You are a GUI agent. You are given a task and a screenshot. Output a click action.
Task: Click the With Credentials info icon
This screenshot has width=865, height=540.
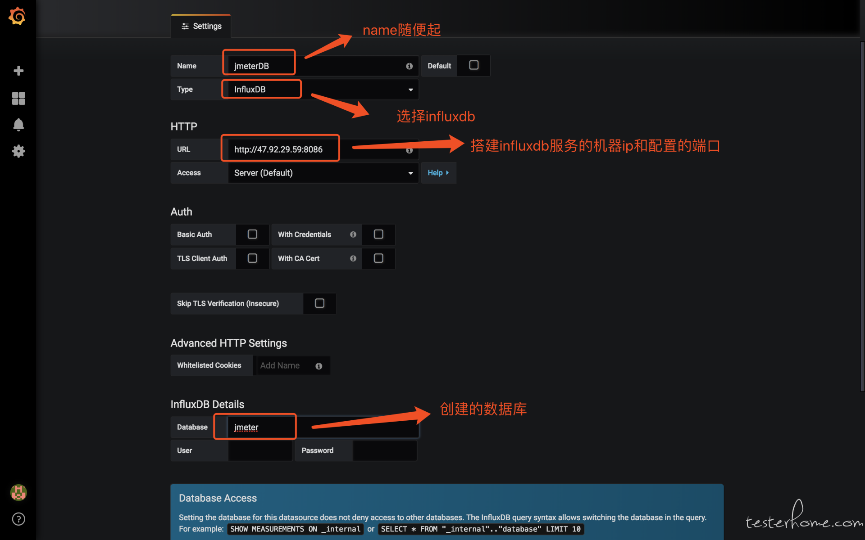[x=353, y=234]
